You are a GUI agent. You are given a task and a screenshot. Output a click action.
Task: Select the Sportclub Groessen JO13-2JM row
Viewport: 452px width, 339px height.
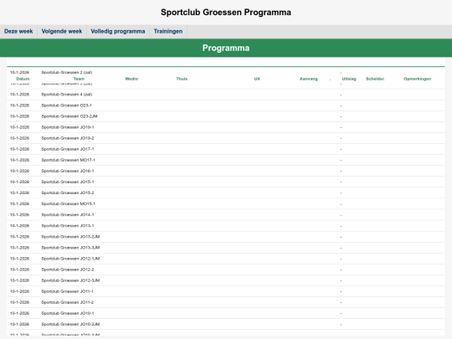(x=226, y=237)
